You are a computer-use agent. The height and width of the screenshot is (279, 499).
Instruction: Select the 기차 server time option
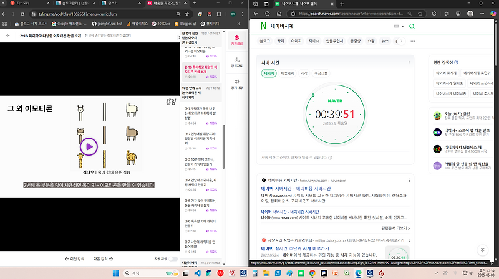coord(304,73)
